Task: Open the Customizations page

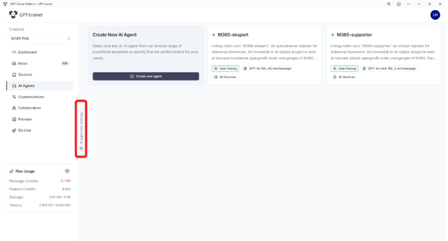Action: point(40,97)
